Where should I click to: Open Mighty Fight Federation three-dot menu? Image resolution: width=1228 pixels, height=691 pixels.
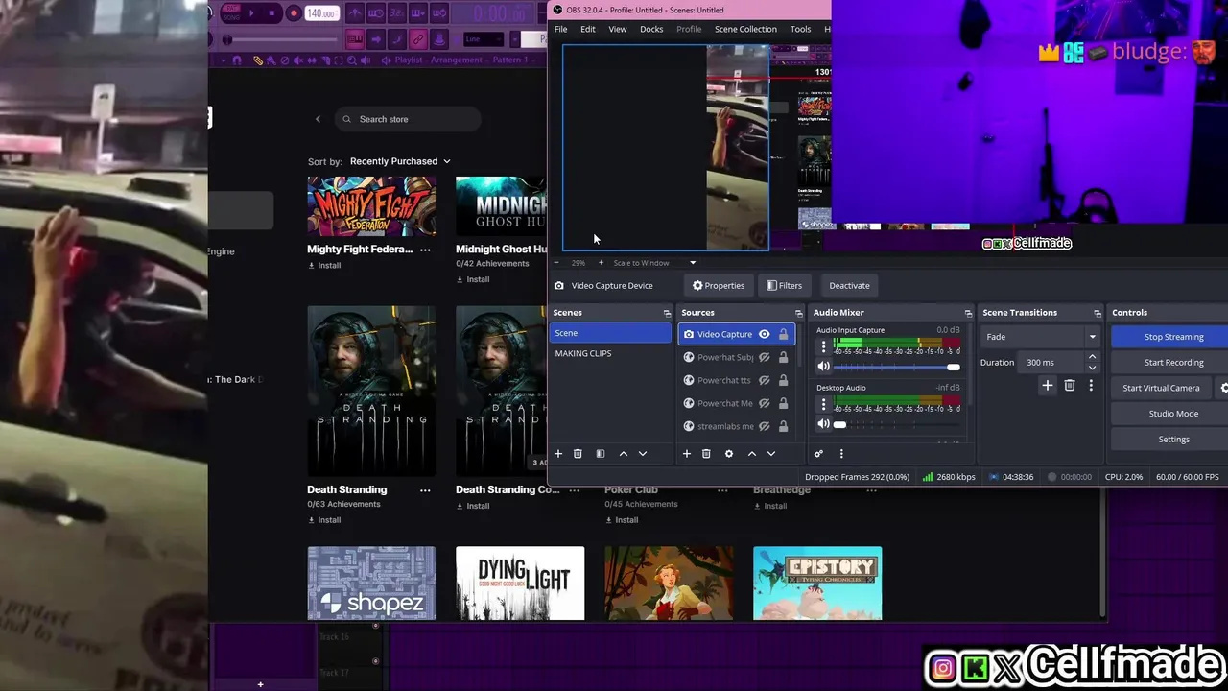click(x=425, y=250)
